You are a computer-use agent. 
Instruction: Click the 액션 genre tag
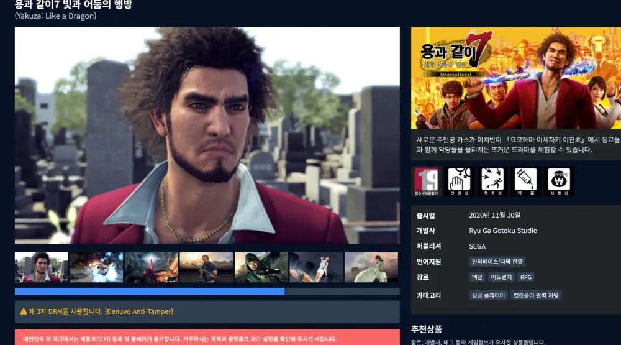point(477,277)
